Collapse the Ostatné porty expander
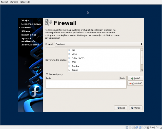The width and height of the screenshot is (162, 129). tap(47, 74)
